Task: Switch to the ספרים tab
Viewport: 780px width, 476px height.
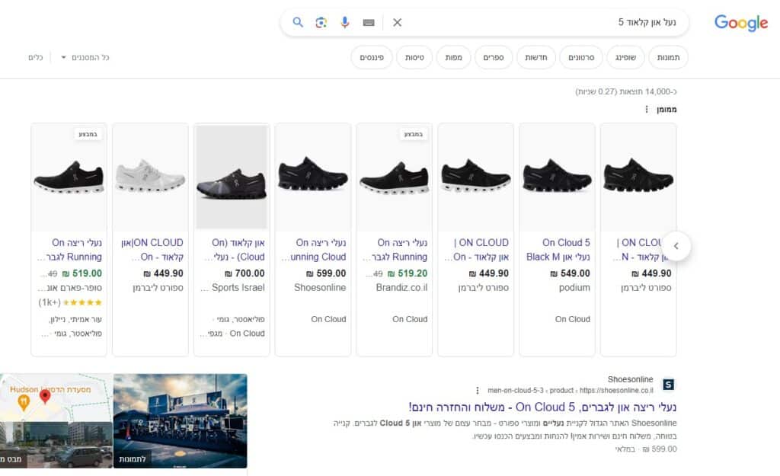Action: coord(494,57)
